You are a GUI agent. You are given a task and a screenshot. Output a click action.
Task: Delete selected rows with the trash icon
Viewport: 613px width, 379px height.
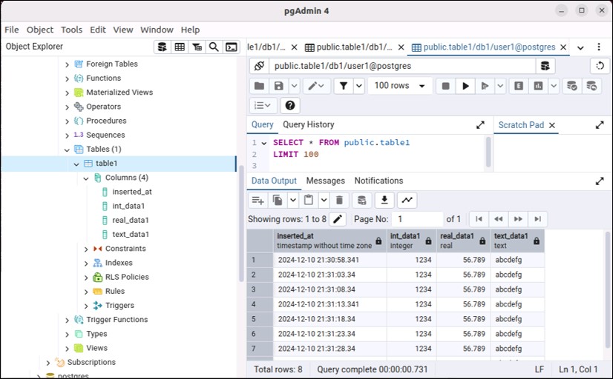pyautogui.click(x=339, y=200)
